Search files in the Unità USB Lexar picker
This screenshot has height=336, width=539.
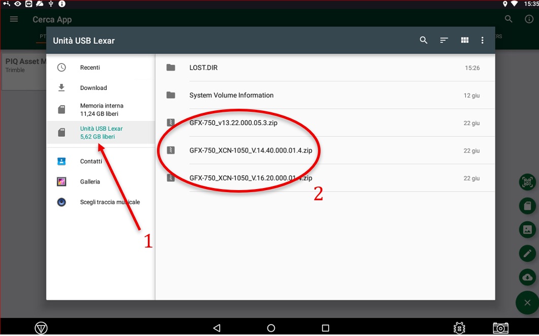click(424, 40)
